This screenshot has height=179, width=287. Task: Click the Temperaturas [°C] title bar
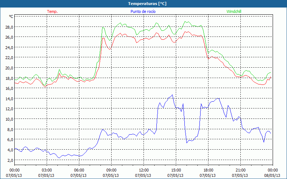tap(143, 4)
